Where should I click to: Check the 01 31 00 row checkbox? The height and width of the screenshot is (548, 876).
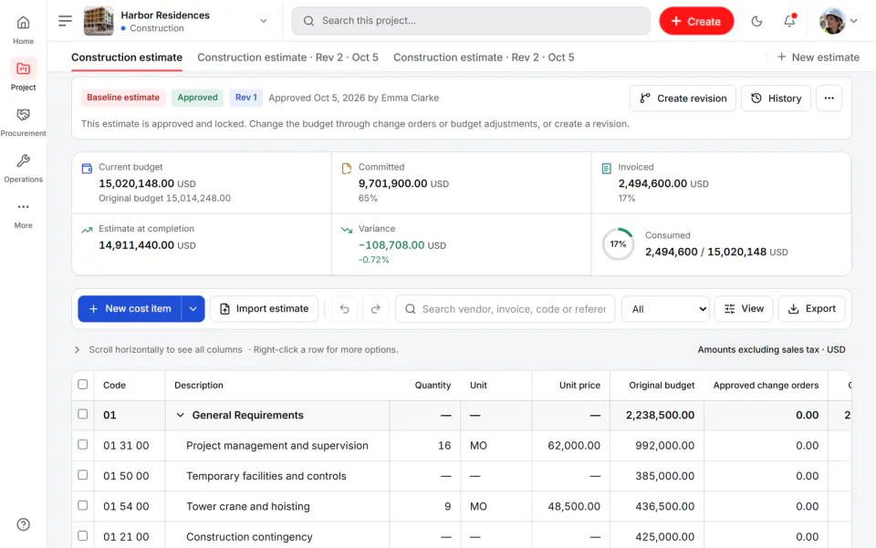[83, 445]
